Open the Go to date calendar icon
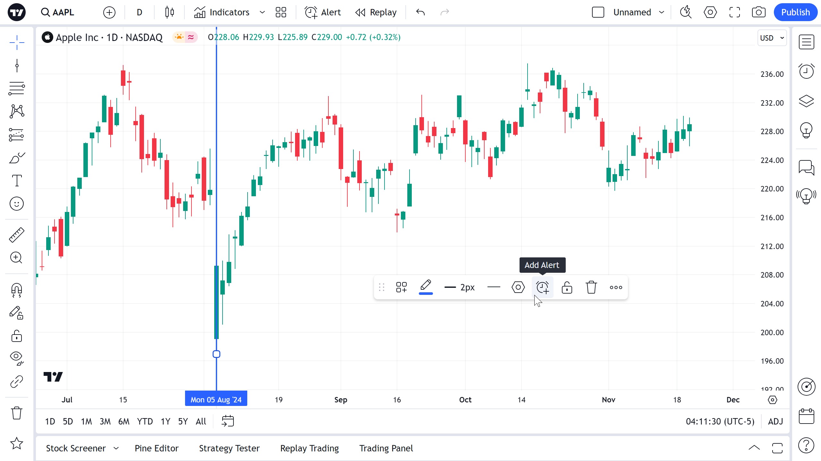 [228, 421]
